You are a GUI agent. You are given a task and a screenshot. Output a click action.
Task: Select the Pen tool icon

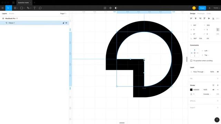pos(28,8)
